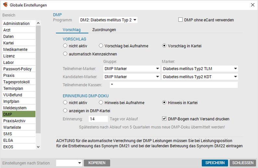Screen dimensions: 258x168
Task: Uncheck DMP-Bogen nach Versand drucken
Action: 164,119
